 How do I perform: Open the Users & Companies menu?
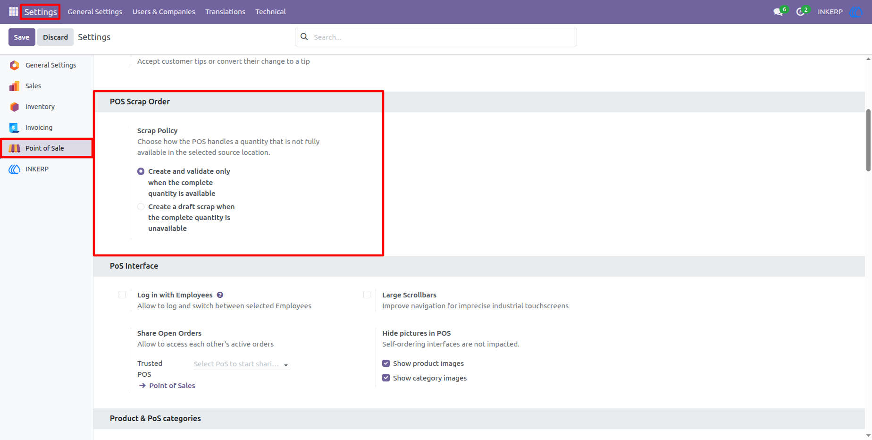[164, 12]
